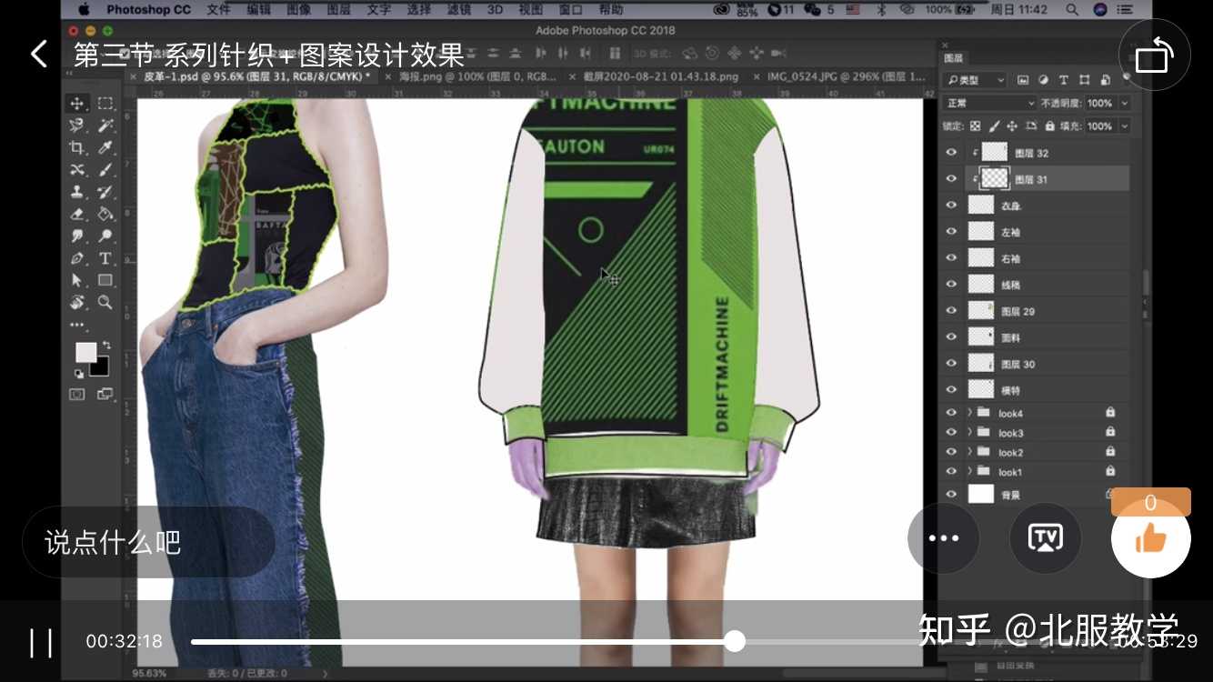This screenshot has height=682, width=1213.
Task: Open the layer filter 类型 dropdown
Action: pyautogui.click(x=974, y=80)
